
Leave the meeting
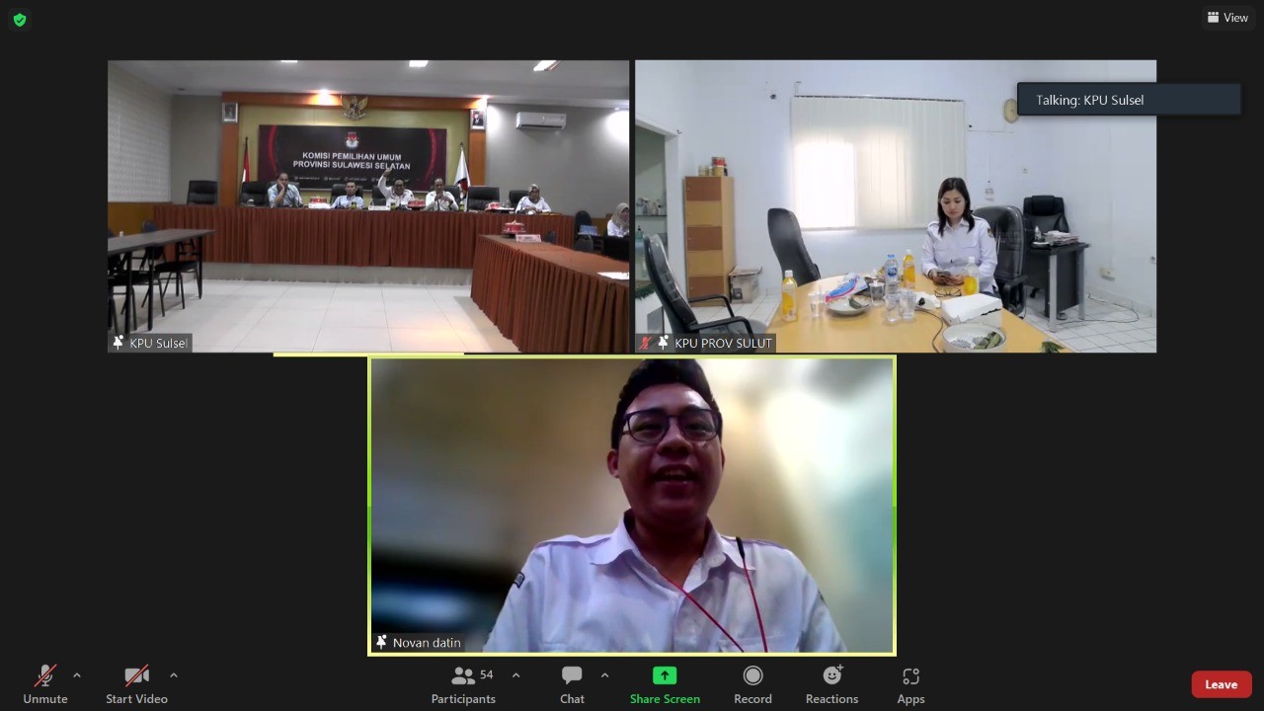click(1221, 684)
